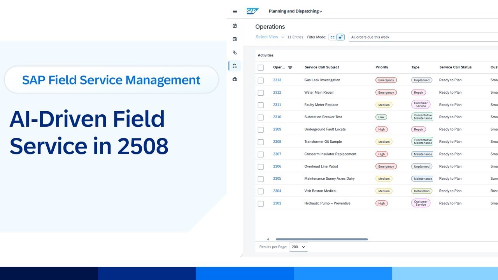Click the Unplanned tag for Overhead Line Patrol
Viewport: 498px width, 280px height.
[x=422, y=166]
